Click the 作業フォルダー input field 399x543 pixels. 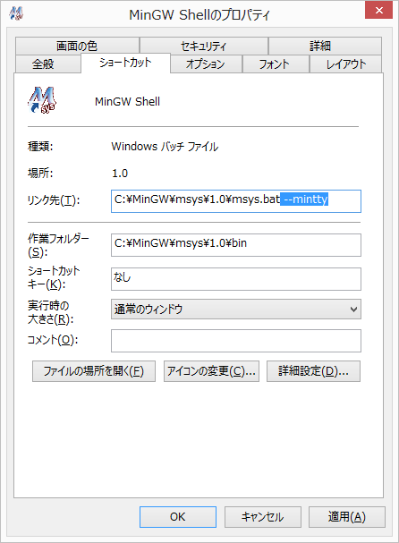tap(236, 245)
